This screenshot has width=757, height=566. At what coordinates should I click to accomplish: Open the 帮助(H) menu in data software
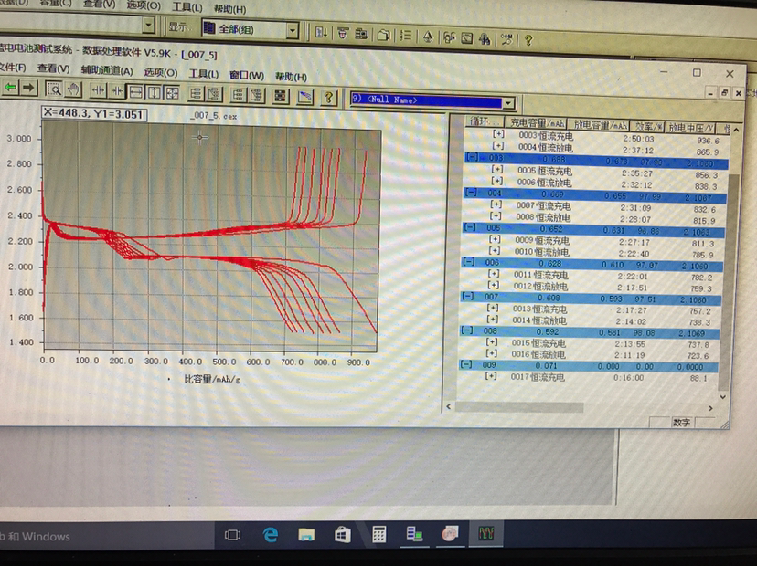click(x=291, y=77)
